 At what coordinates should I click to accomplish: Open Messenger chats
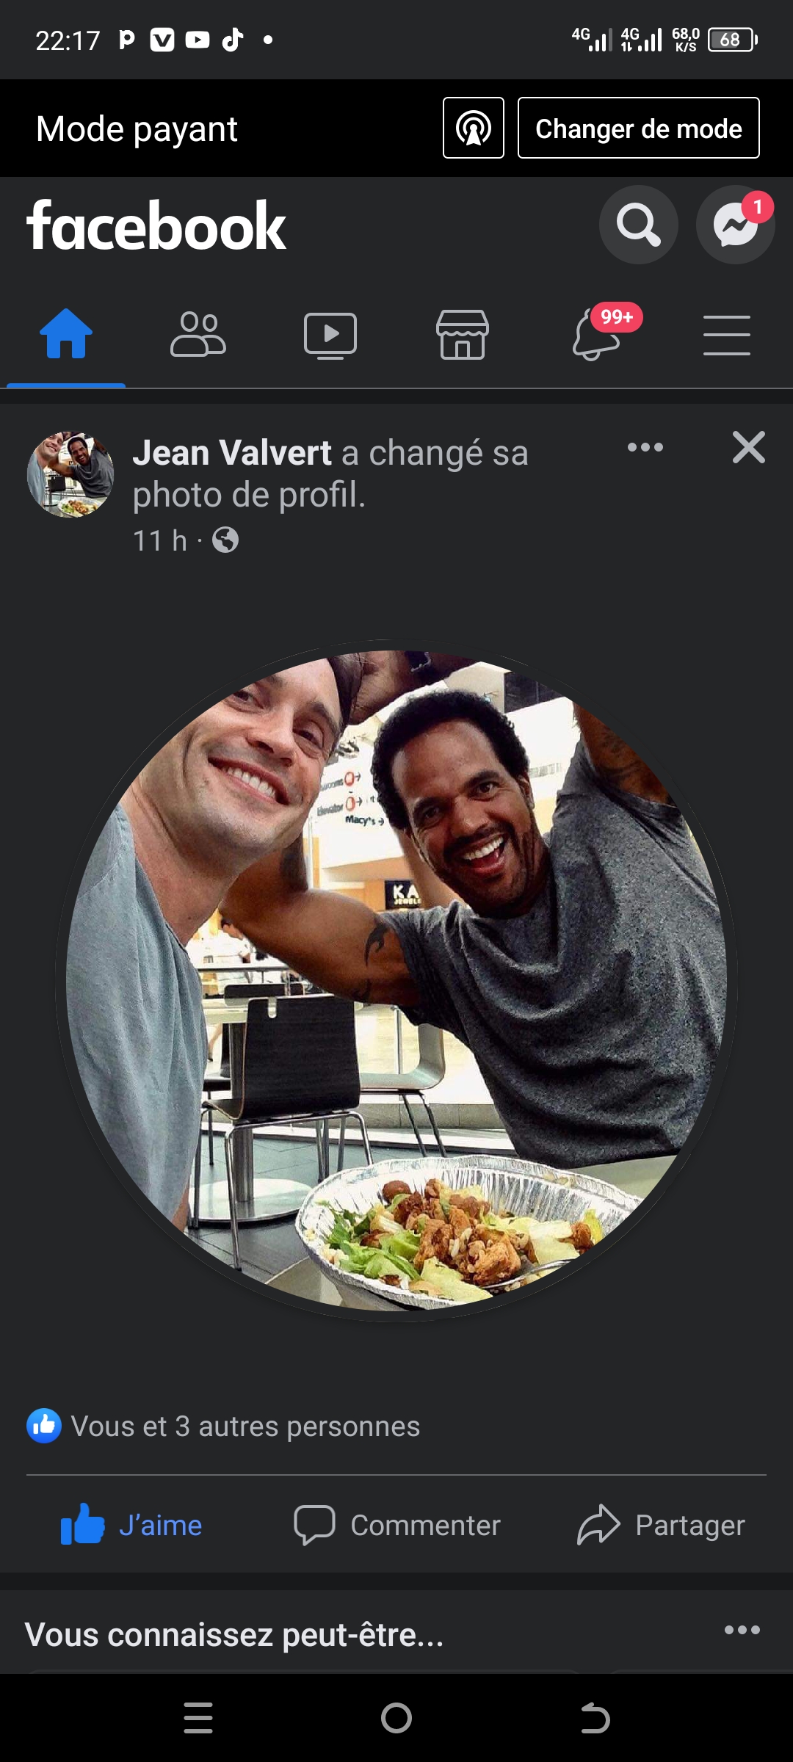click(735, 225)
